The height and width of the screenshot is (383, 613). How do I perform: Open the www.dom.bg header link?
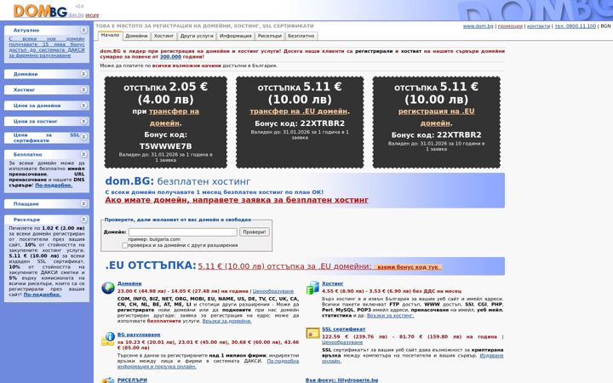tap(478, 26)
